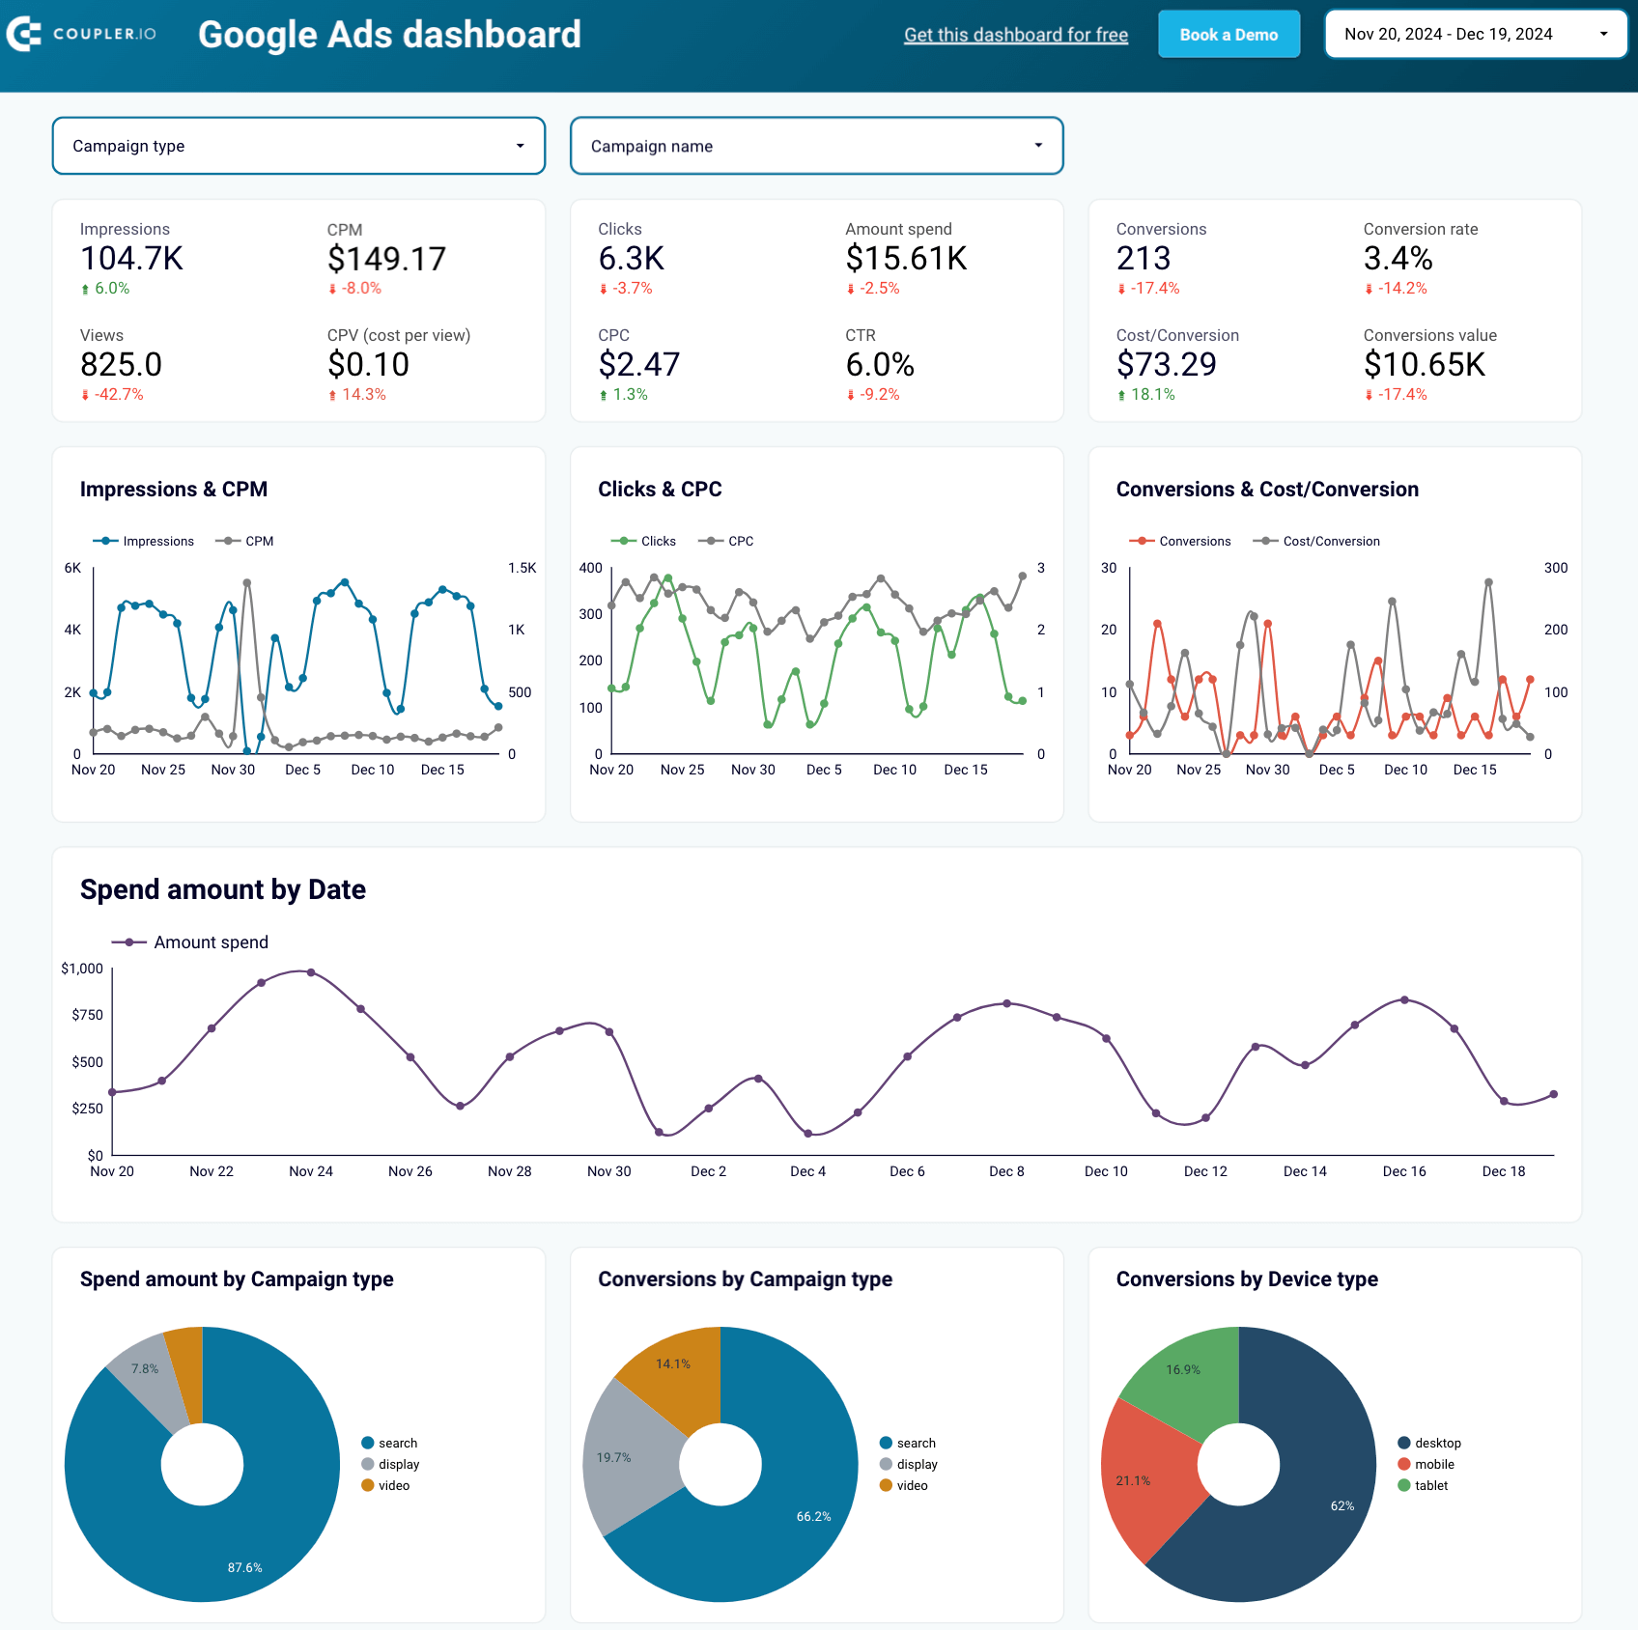The width and height of the screenshot is (1638, 1630).
Task: Click the Coupler.io logo icon
Action: (23, 34)
